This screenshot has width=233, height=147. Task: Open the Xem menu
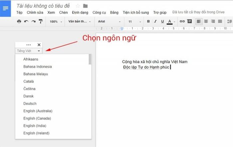pos(51,13)
